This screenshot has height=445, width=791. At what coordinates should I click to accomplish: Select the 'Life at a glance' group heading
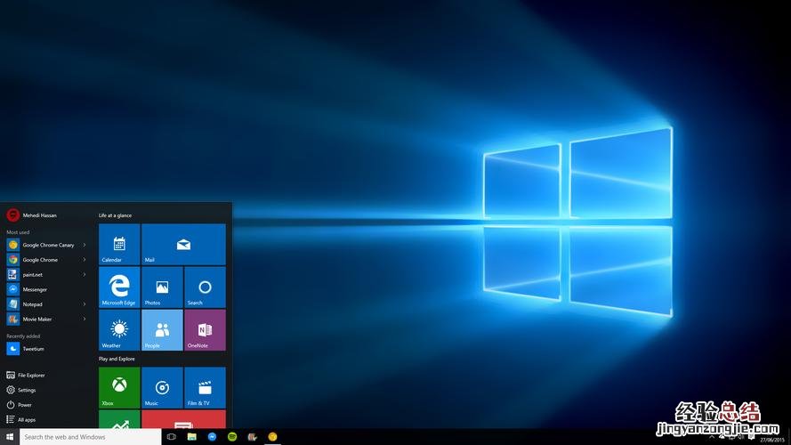pos(115,215)
